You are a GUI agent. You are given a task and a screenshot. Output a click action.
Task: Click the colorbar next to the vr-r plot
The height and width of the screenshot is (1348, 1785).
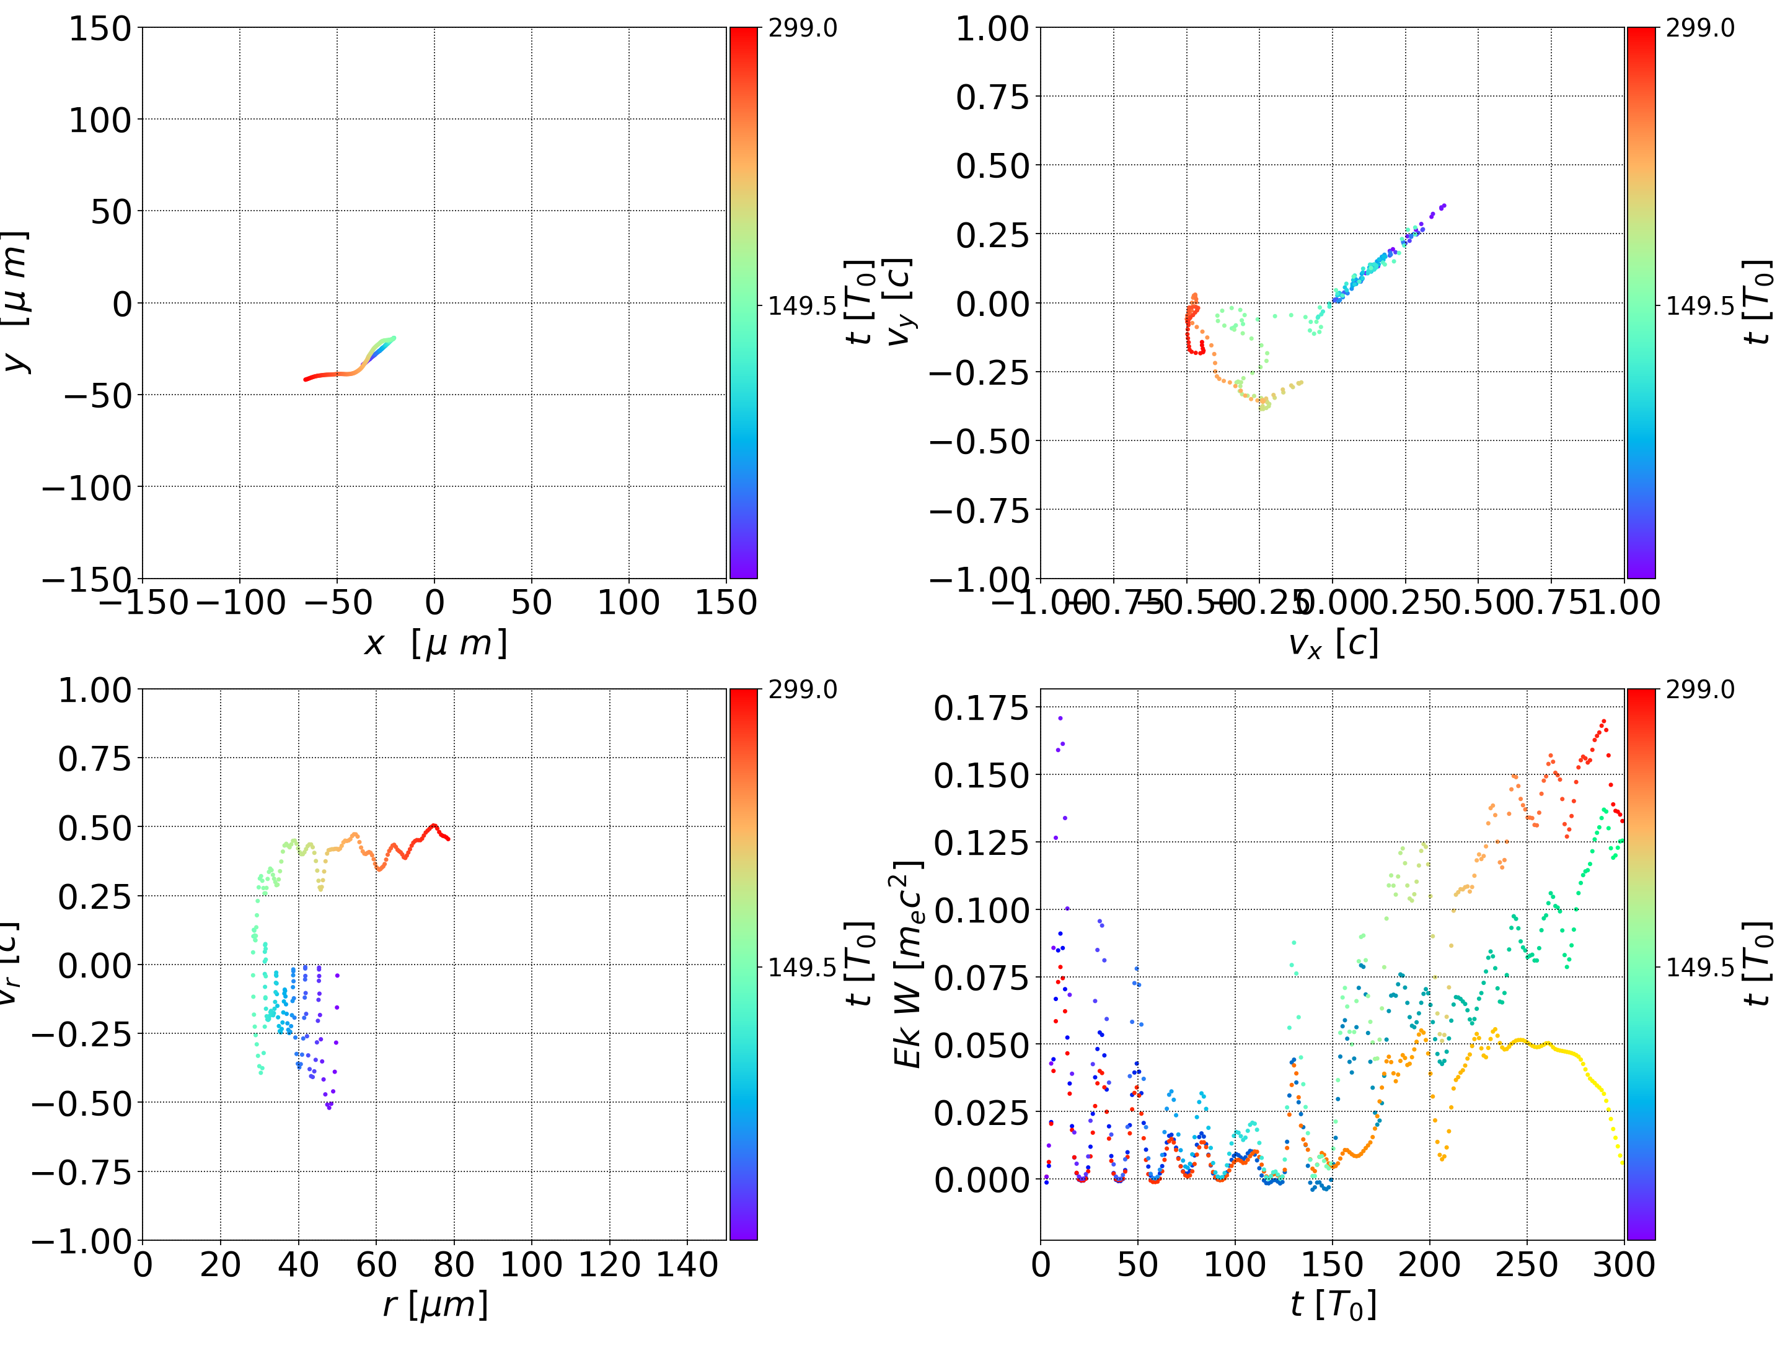coord(743,964)
